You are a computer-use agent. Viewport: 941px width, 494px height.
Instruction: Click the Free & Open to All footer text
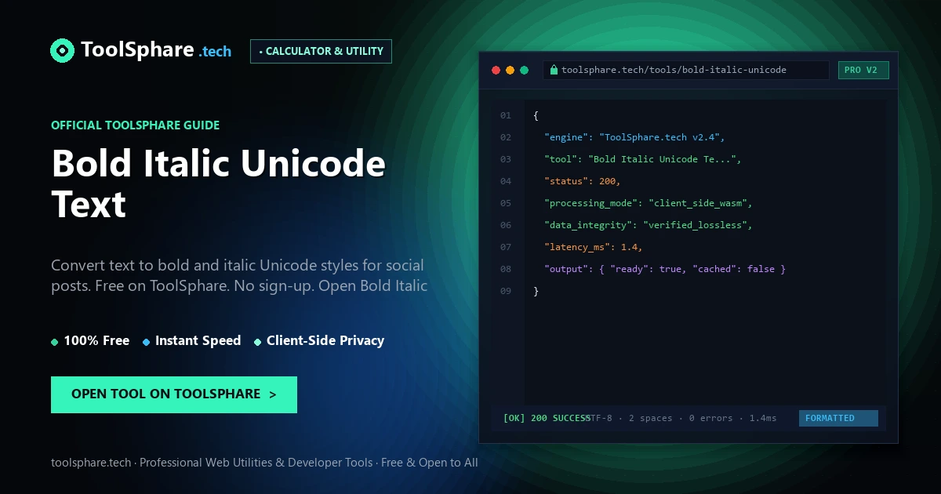[x=430, y=463]
